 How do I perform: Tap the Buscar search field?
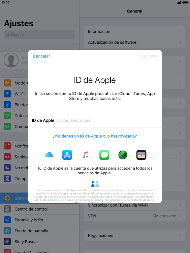[x=40, y=35]
